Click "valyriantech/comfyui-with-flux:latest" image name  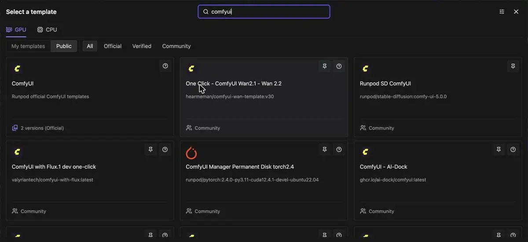tap(52, 180)
